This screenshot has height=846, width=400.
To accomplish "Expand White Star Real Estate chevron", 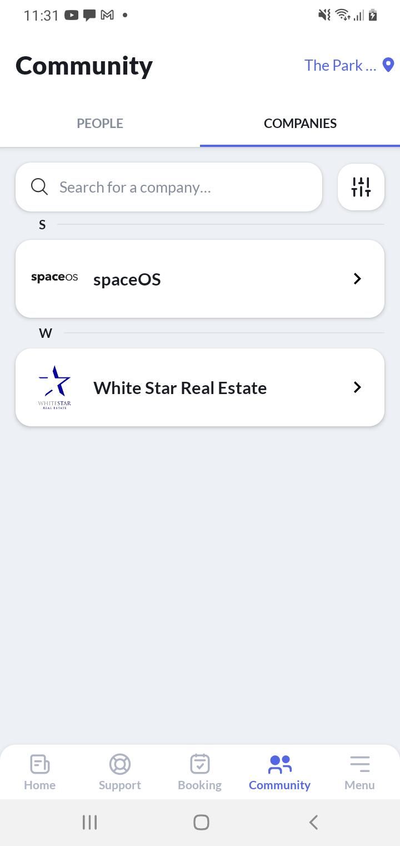I will (x=357, y=387).
